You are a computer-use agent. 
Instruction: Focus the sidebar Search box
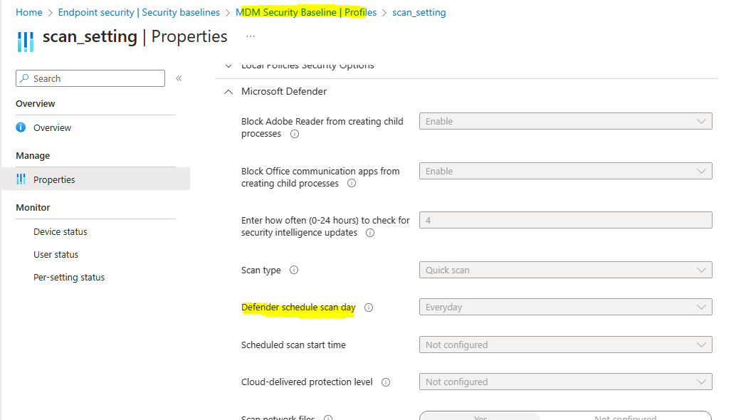(90, 78)
